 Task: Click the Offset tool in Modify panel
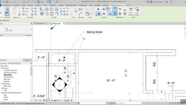click(47, 9)
